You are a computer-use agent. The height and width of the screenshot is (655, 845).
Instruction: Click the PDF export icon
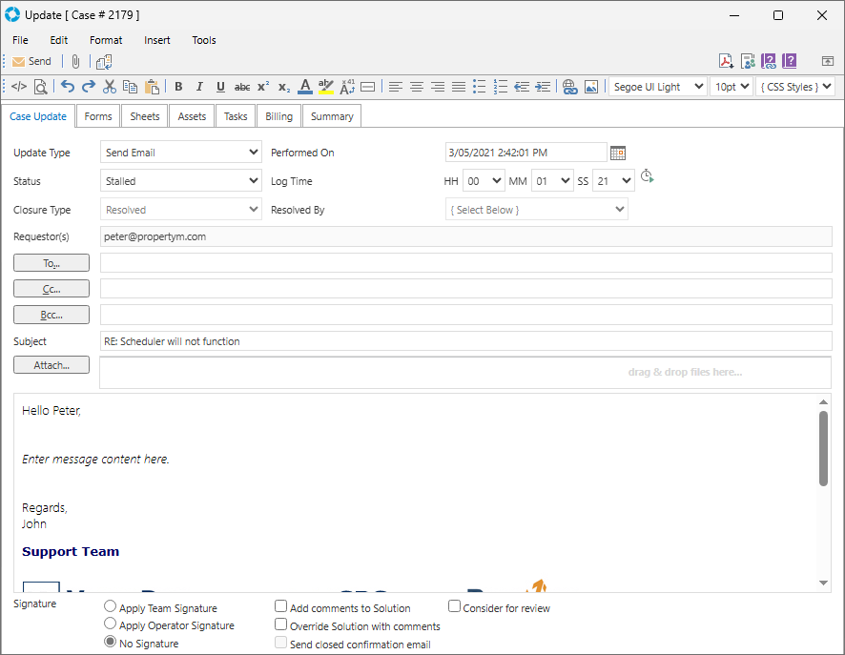tap(726, 61)
